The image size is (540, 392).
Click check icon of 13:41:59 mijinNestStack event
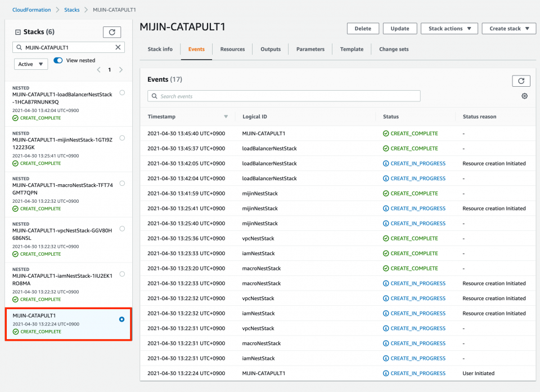click(386, 193)
